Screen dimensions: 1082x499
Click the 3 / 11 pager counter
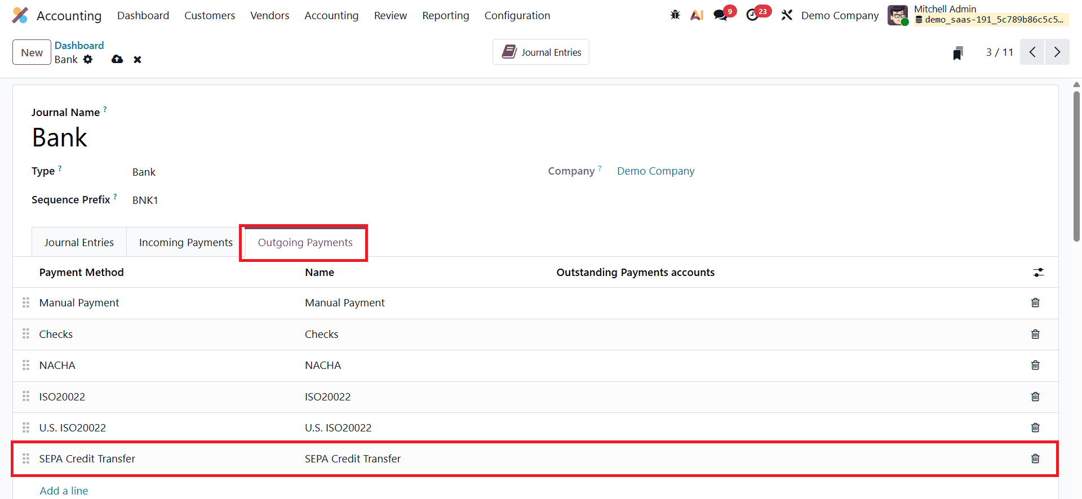(x=999, y=52)
